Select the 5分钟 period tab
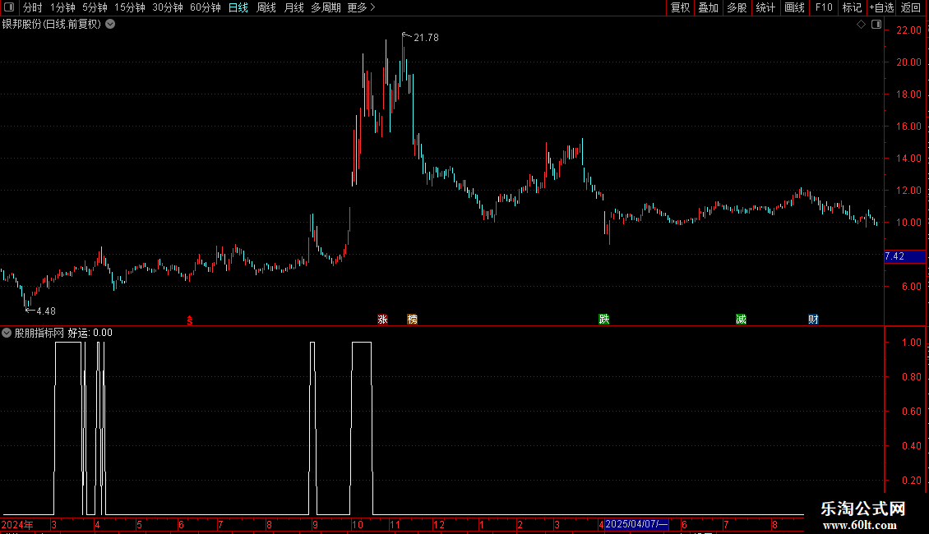Viewport: 929px width, 534px height. pos(95,7)
